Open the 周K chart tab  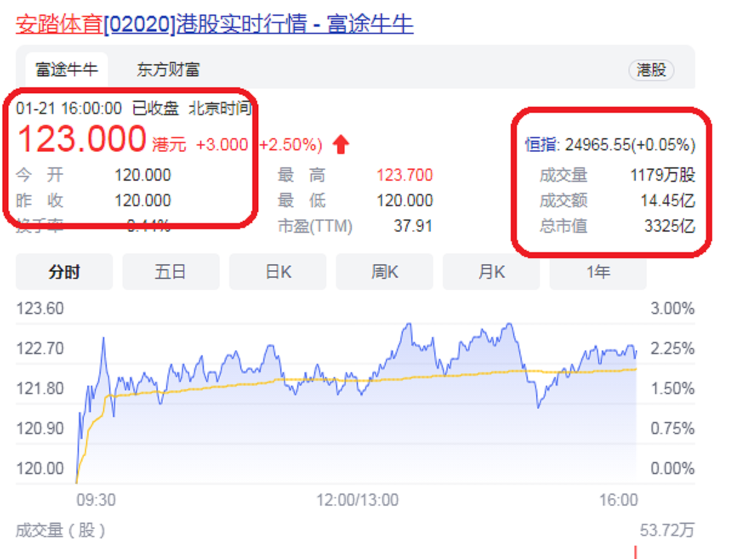tap(385, 272)
